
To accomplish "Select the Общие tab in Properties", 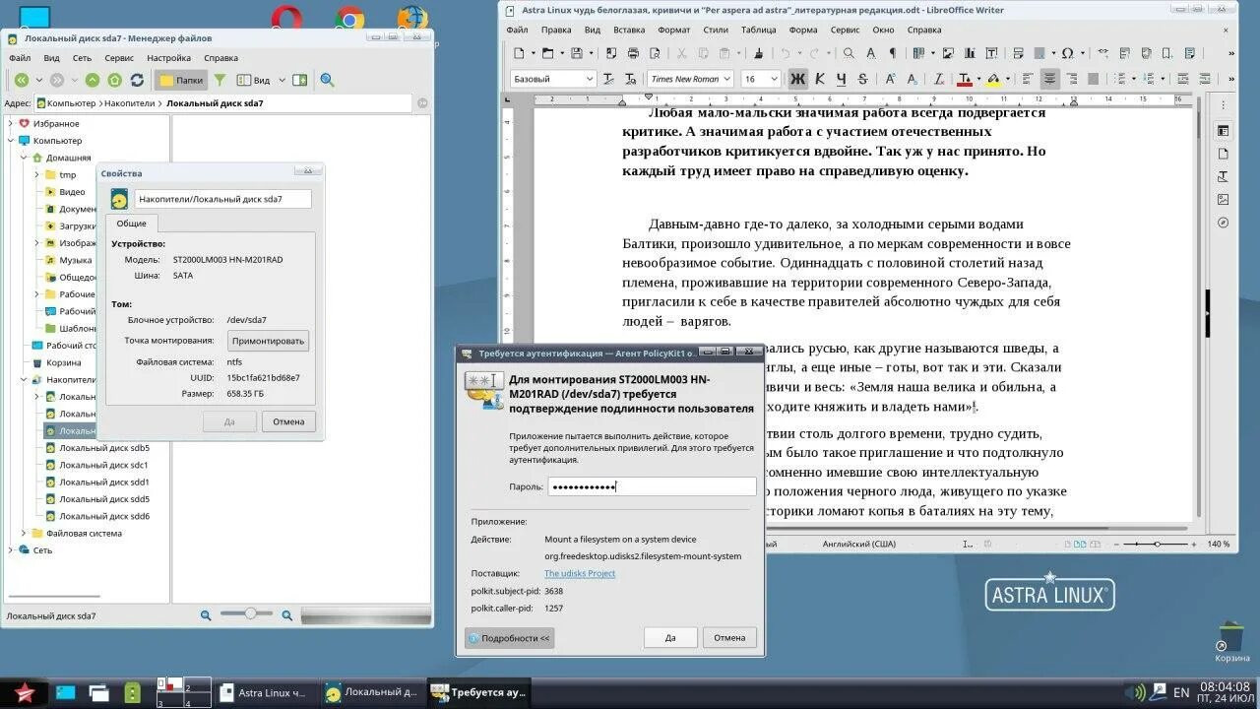I will pos(131,224).
